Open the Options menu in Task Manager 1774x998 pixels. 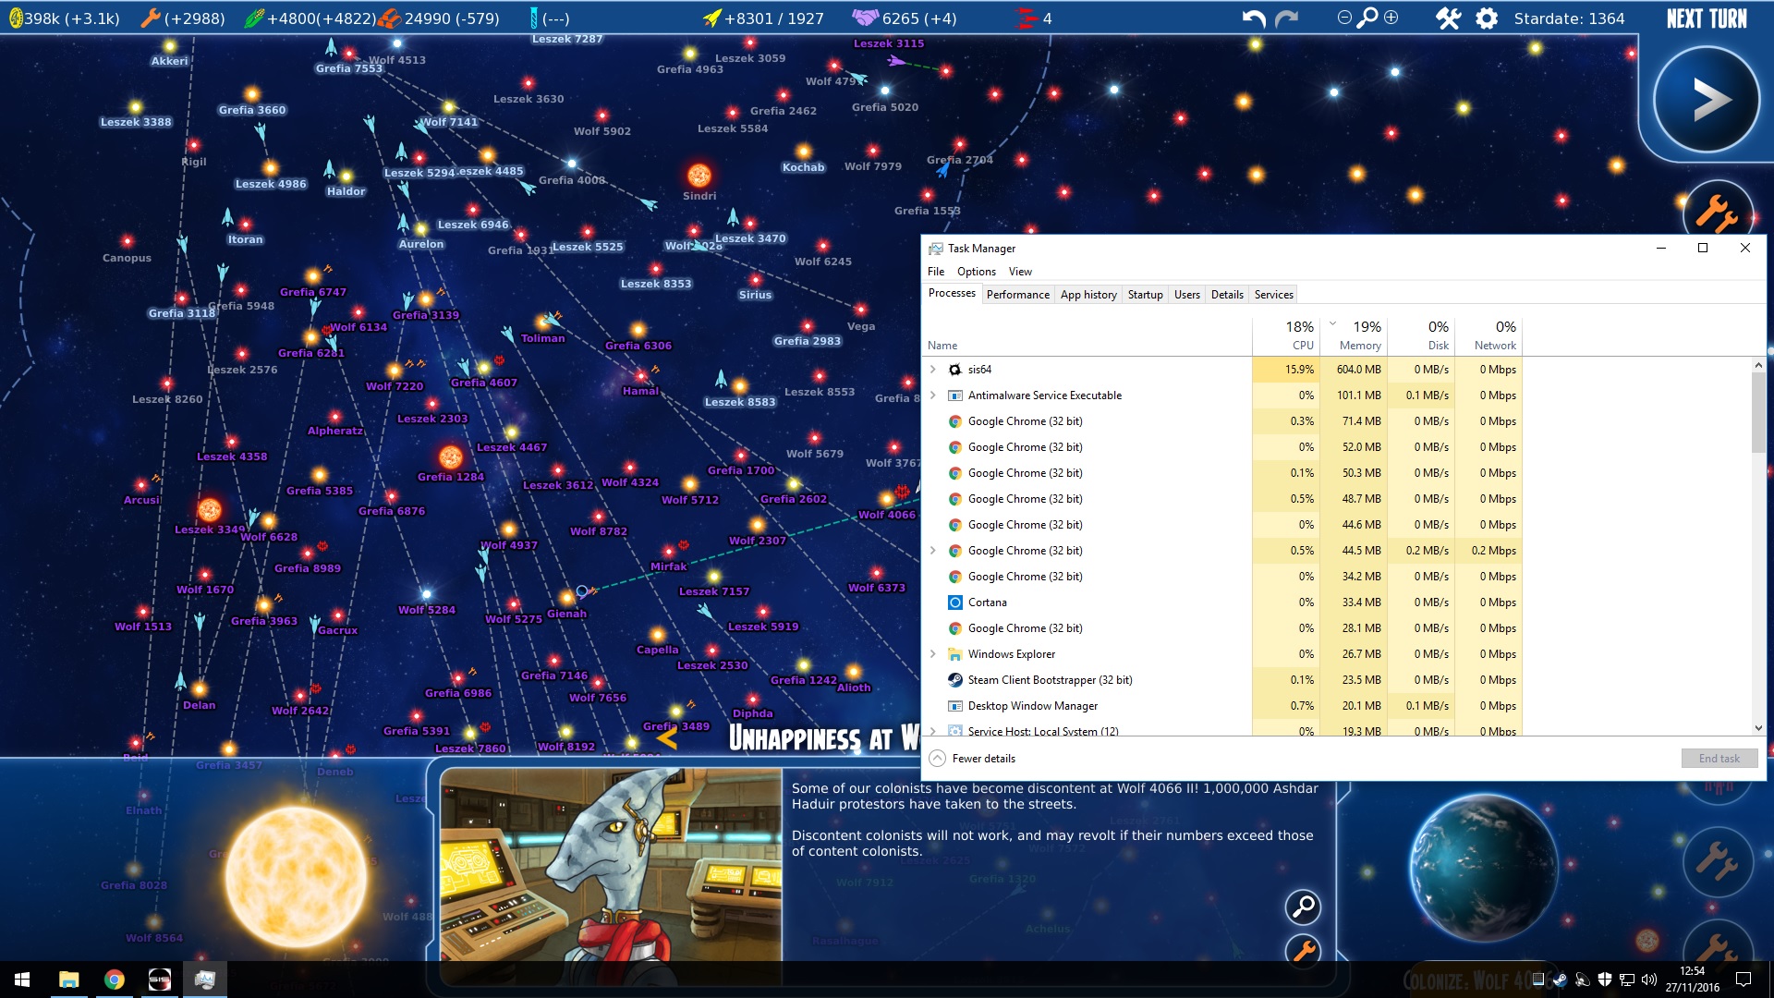click(977, 272)
